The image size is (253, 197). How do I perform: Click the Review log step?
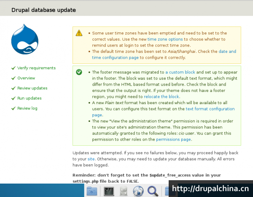[x=27, y=108]
